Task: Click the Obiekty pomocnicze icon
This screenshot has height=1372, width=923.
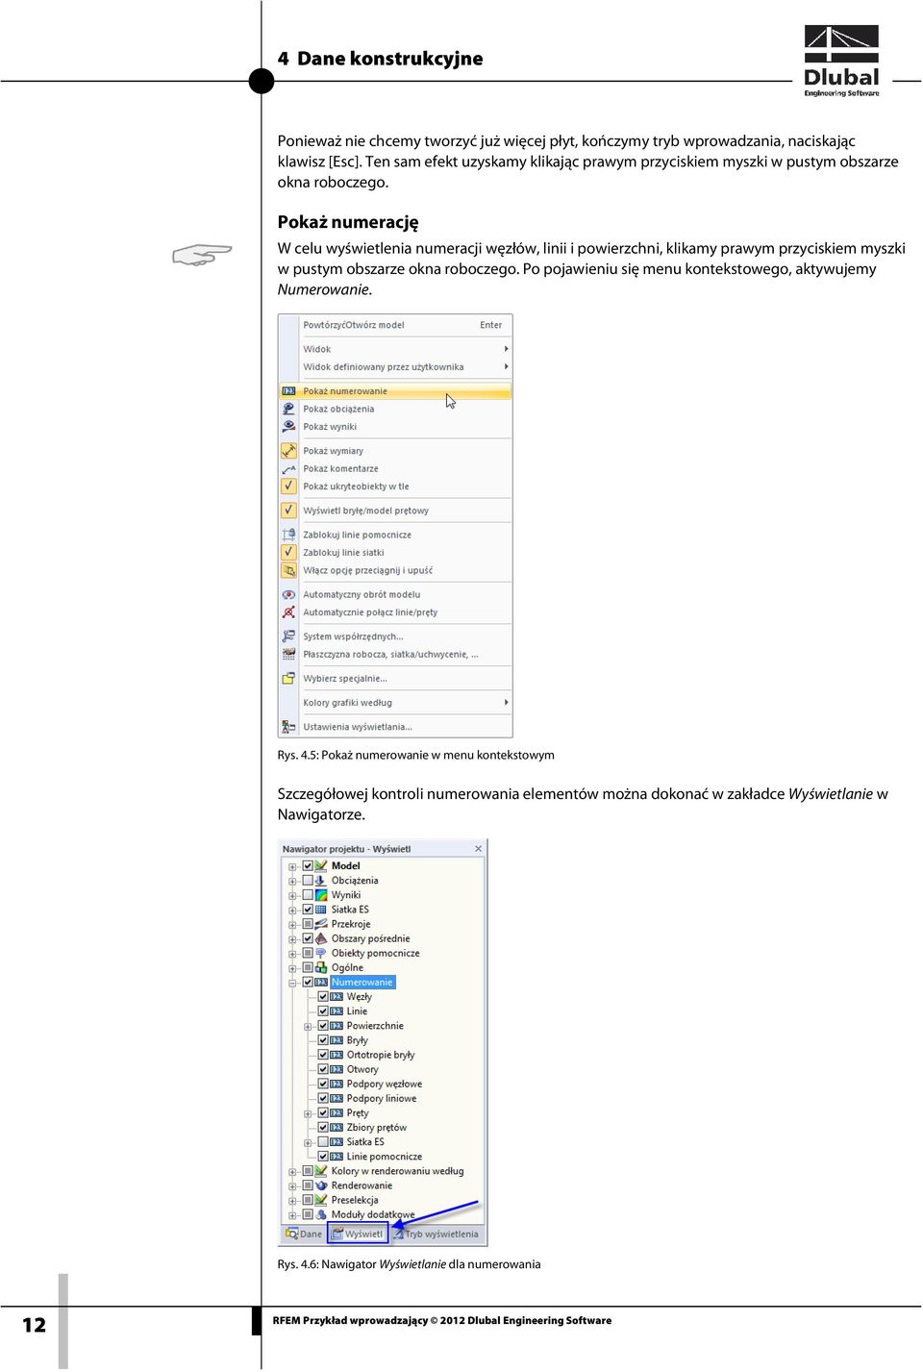Action: click(321, 953)
